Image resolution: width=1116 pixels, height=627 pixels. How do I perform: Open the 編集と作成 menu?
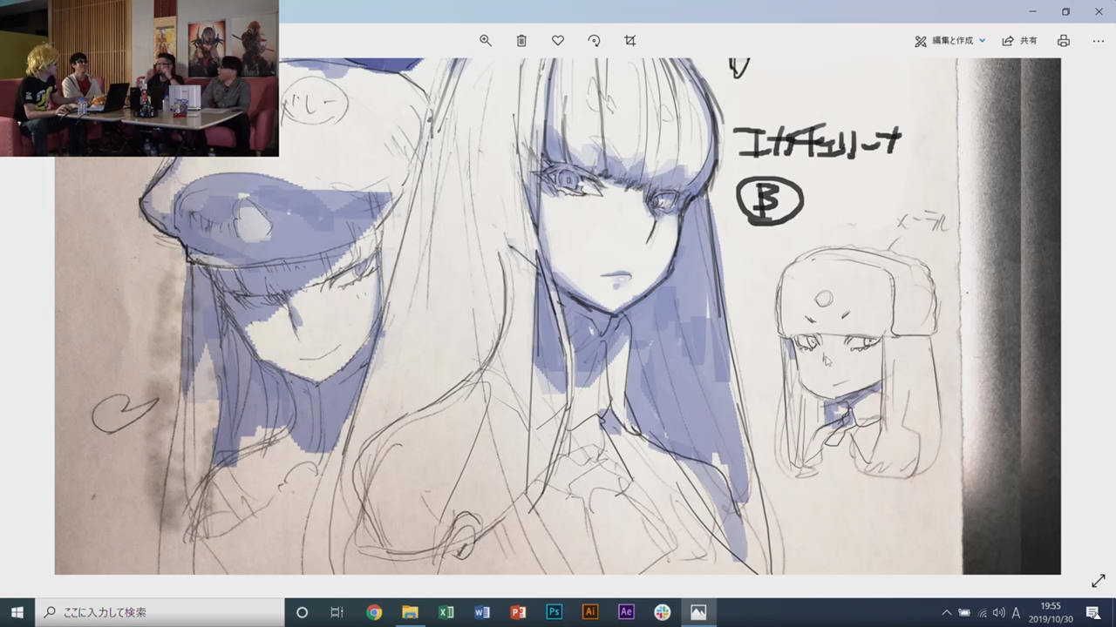[x=950, y=41]
